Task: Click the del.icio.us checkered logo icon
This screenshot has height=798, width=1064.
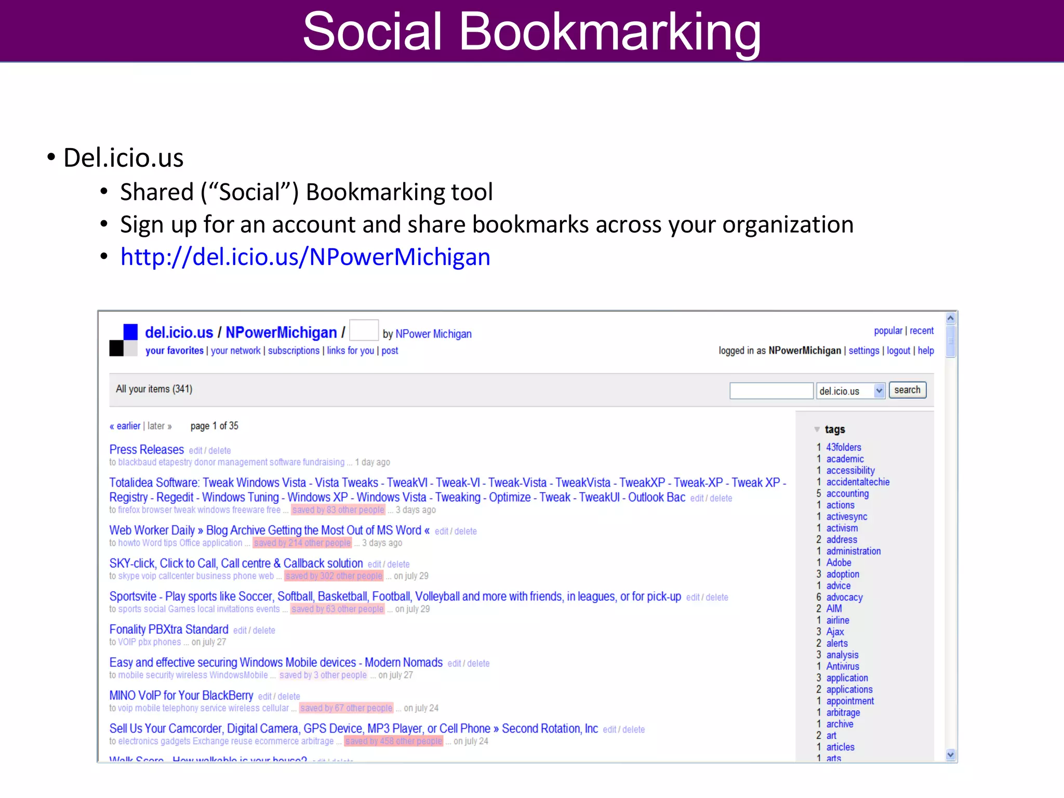Action: click(x=124, y=340)
